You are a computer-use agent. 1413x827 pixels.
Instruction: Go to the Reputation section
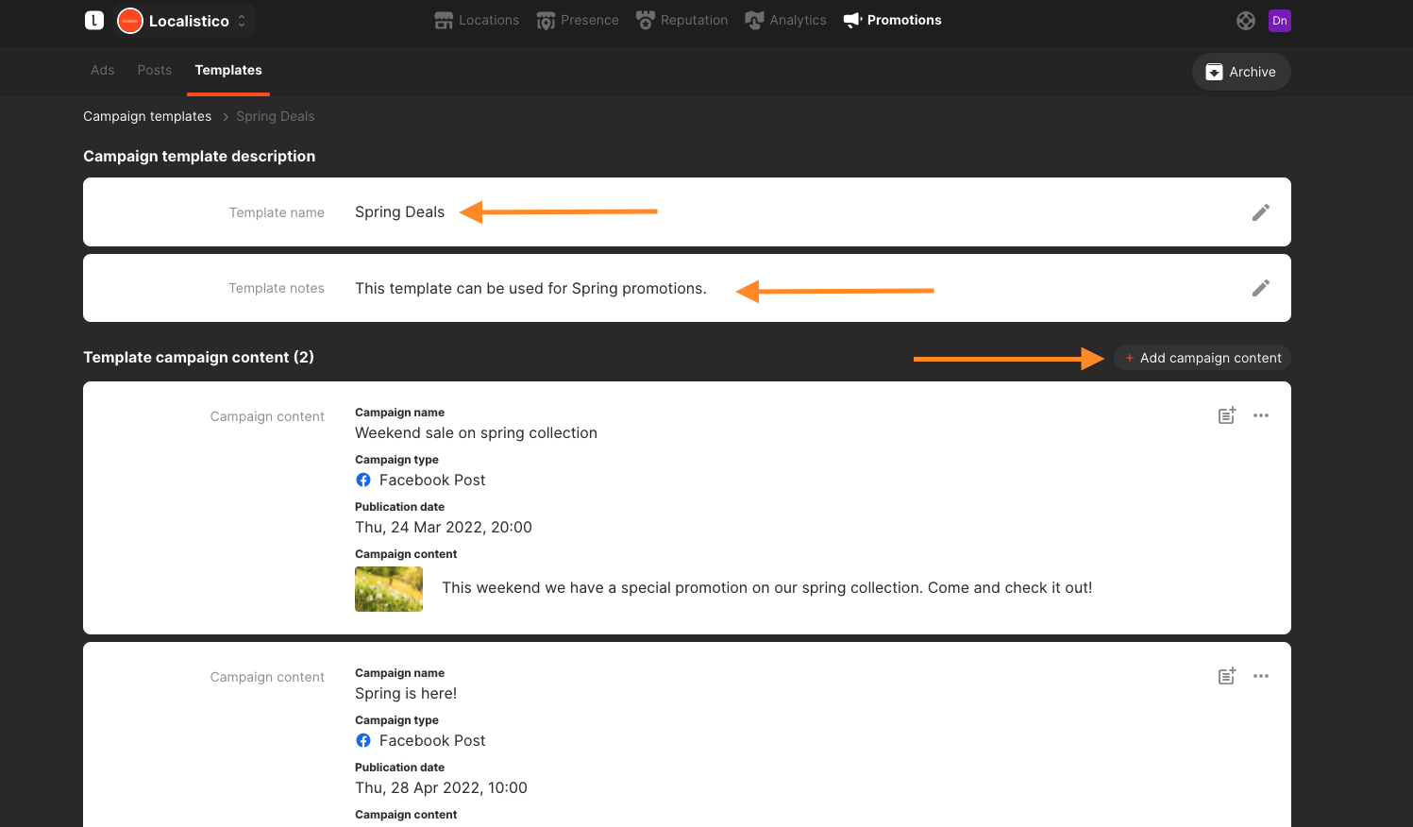pos(681,20)
